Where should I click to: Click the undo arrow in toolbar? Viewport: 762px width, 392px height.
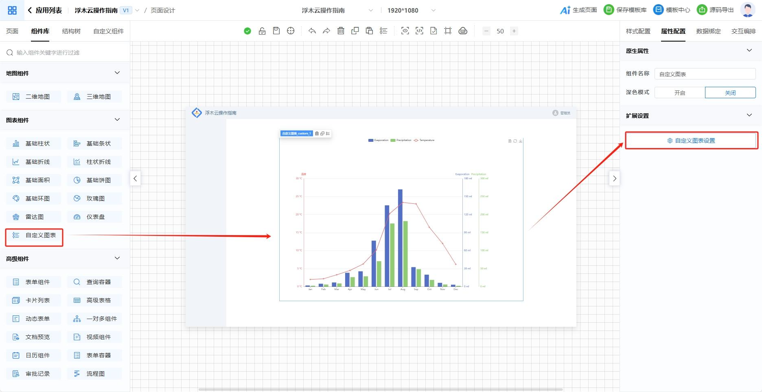tap(312, 31)
